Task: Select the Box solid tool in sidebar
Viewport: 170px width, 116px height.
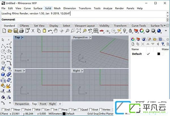Action: pos(3,74)
